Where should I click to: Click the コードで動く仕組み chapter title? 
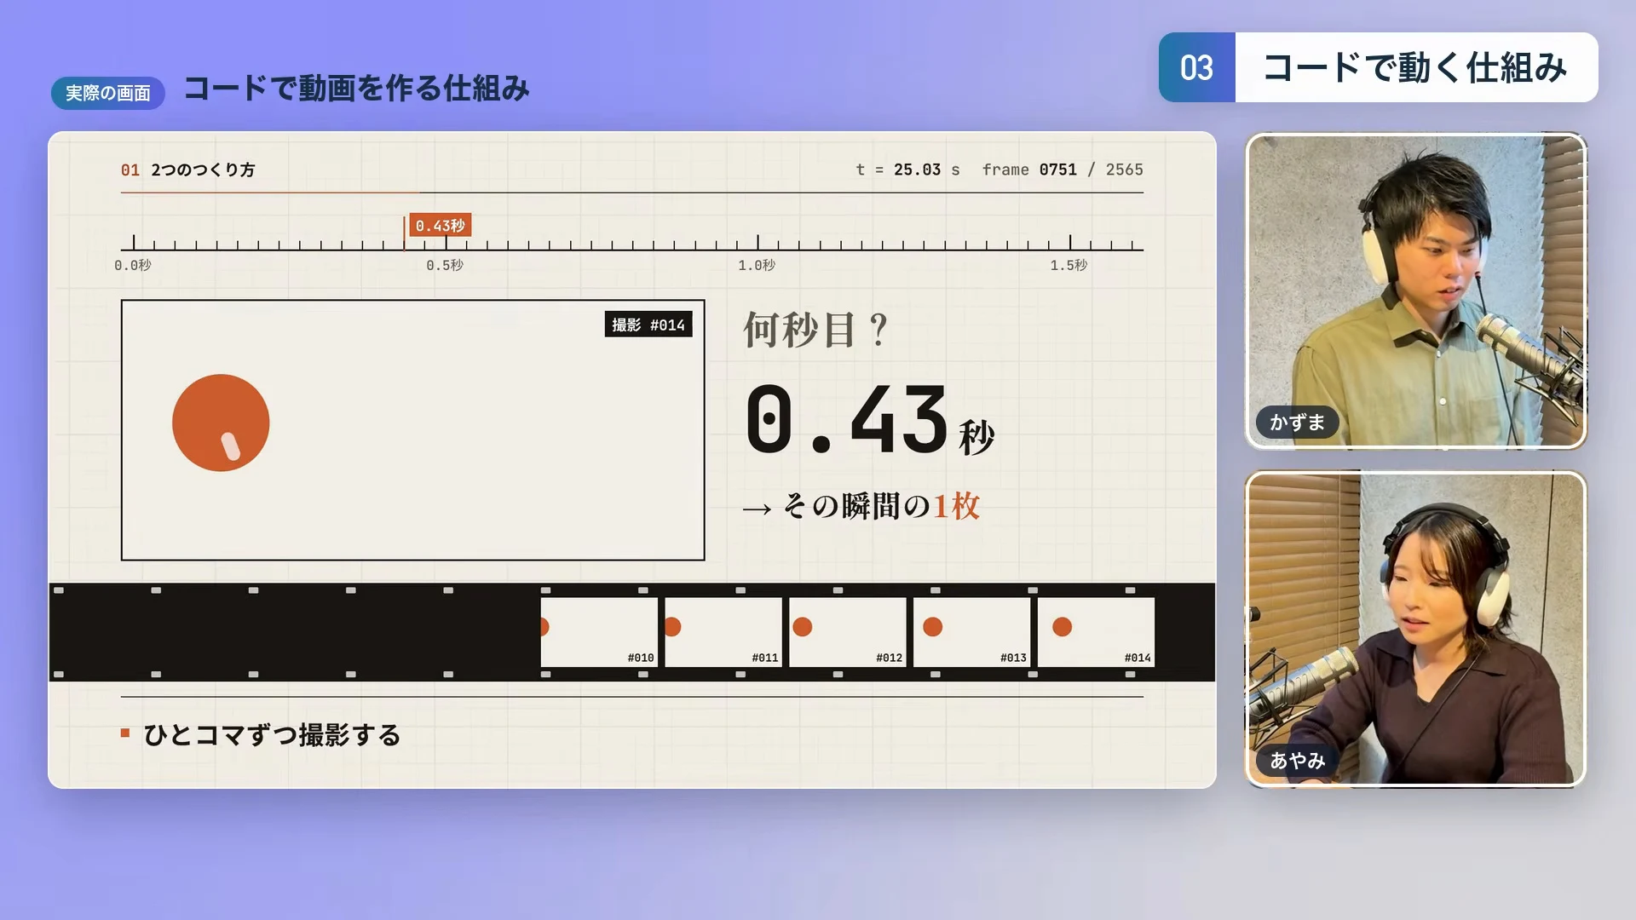tap(1415, 67)
